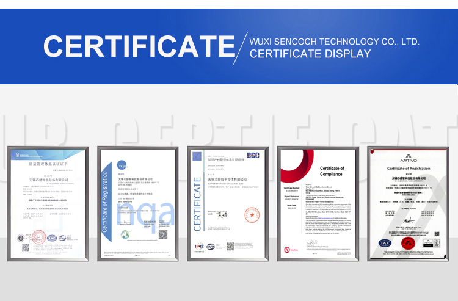Click the red star seal on BCC certificate
This screenshot has height=301, width=458.
252,215
